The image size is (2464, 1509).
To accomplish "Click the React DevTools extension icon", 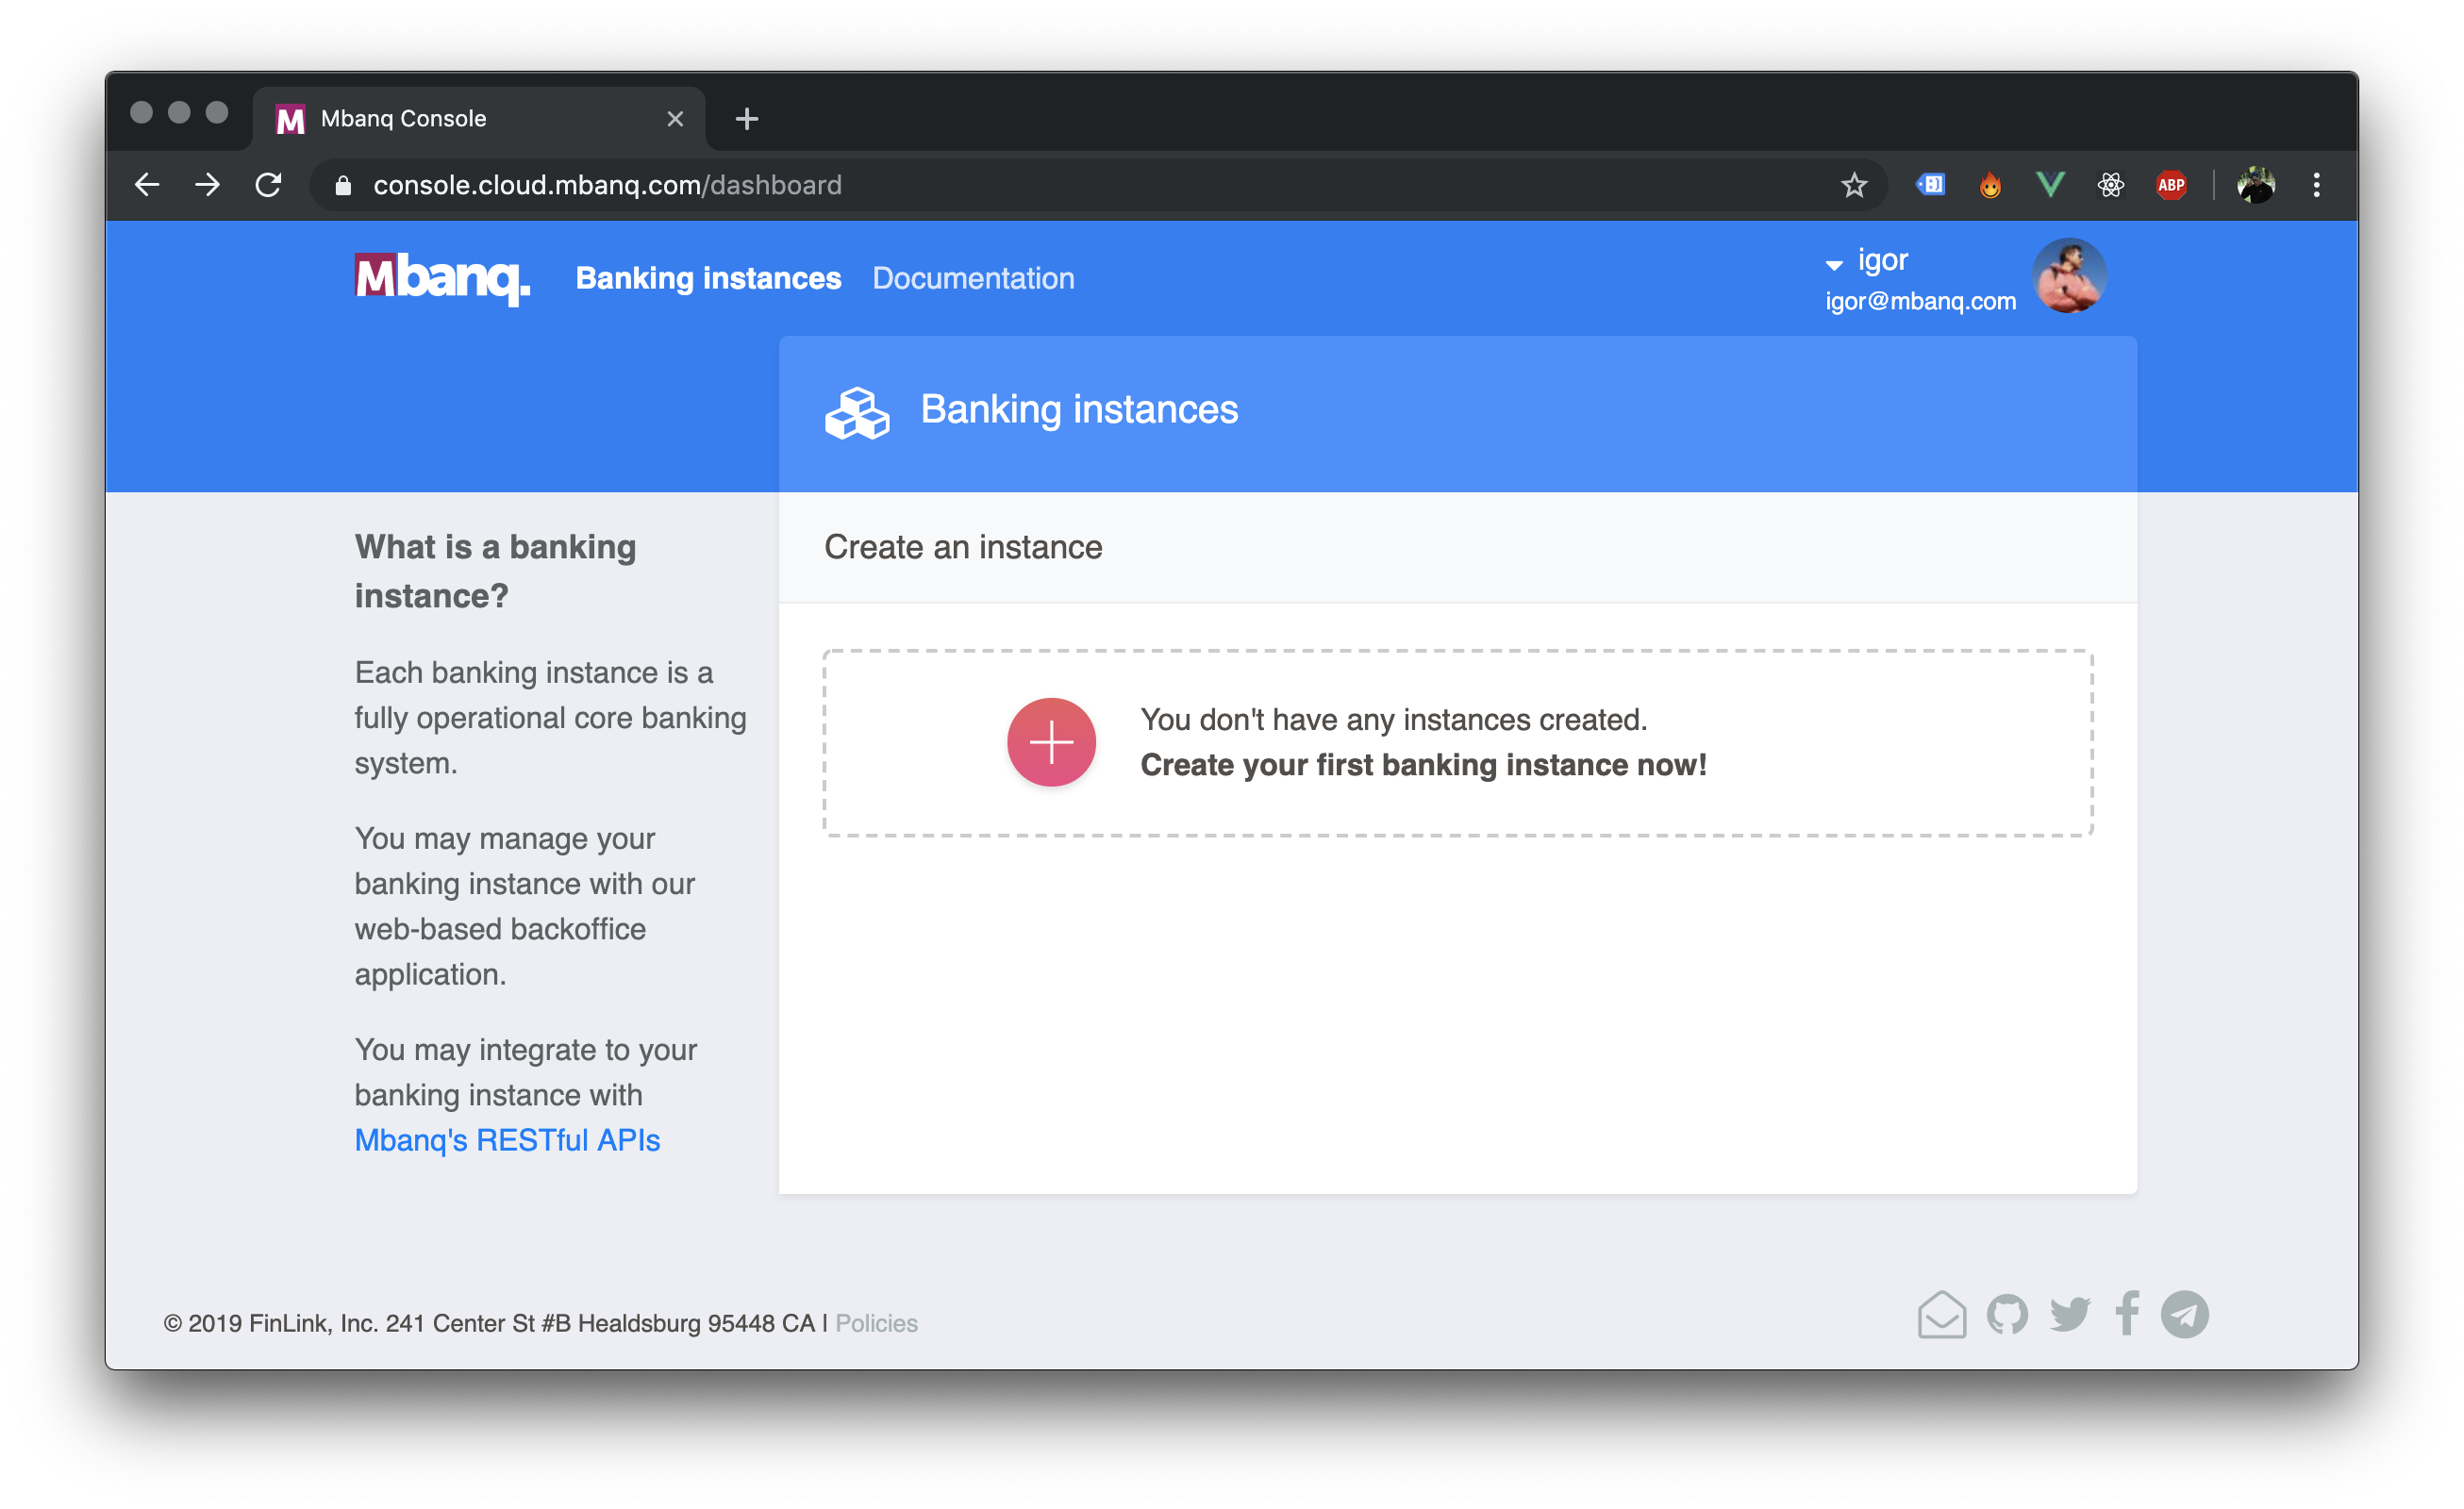I will (x=2110, y=185).
